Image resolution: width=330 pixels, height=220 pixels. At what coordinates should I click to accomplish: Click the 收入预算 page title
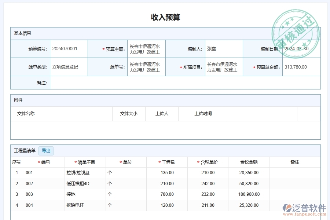coord(165,17)
